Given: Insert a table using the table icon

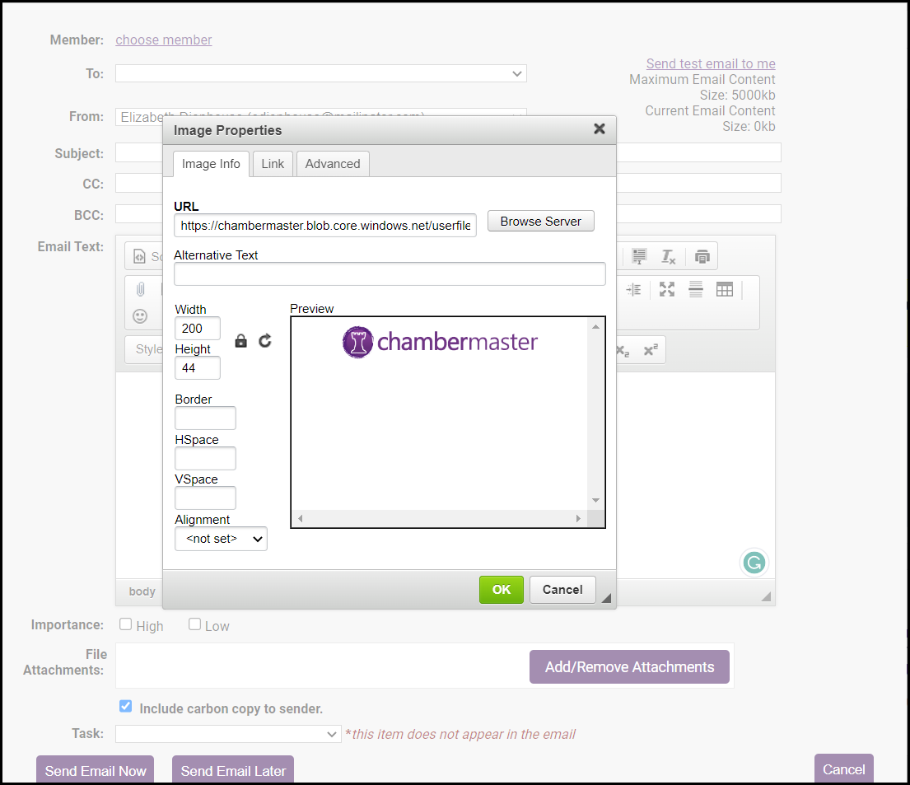Looking at the screenshot, I should tap(725, 289).
